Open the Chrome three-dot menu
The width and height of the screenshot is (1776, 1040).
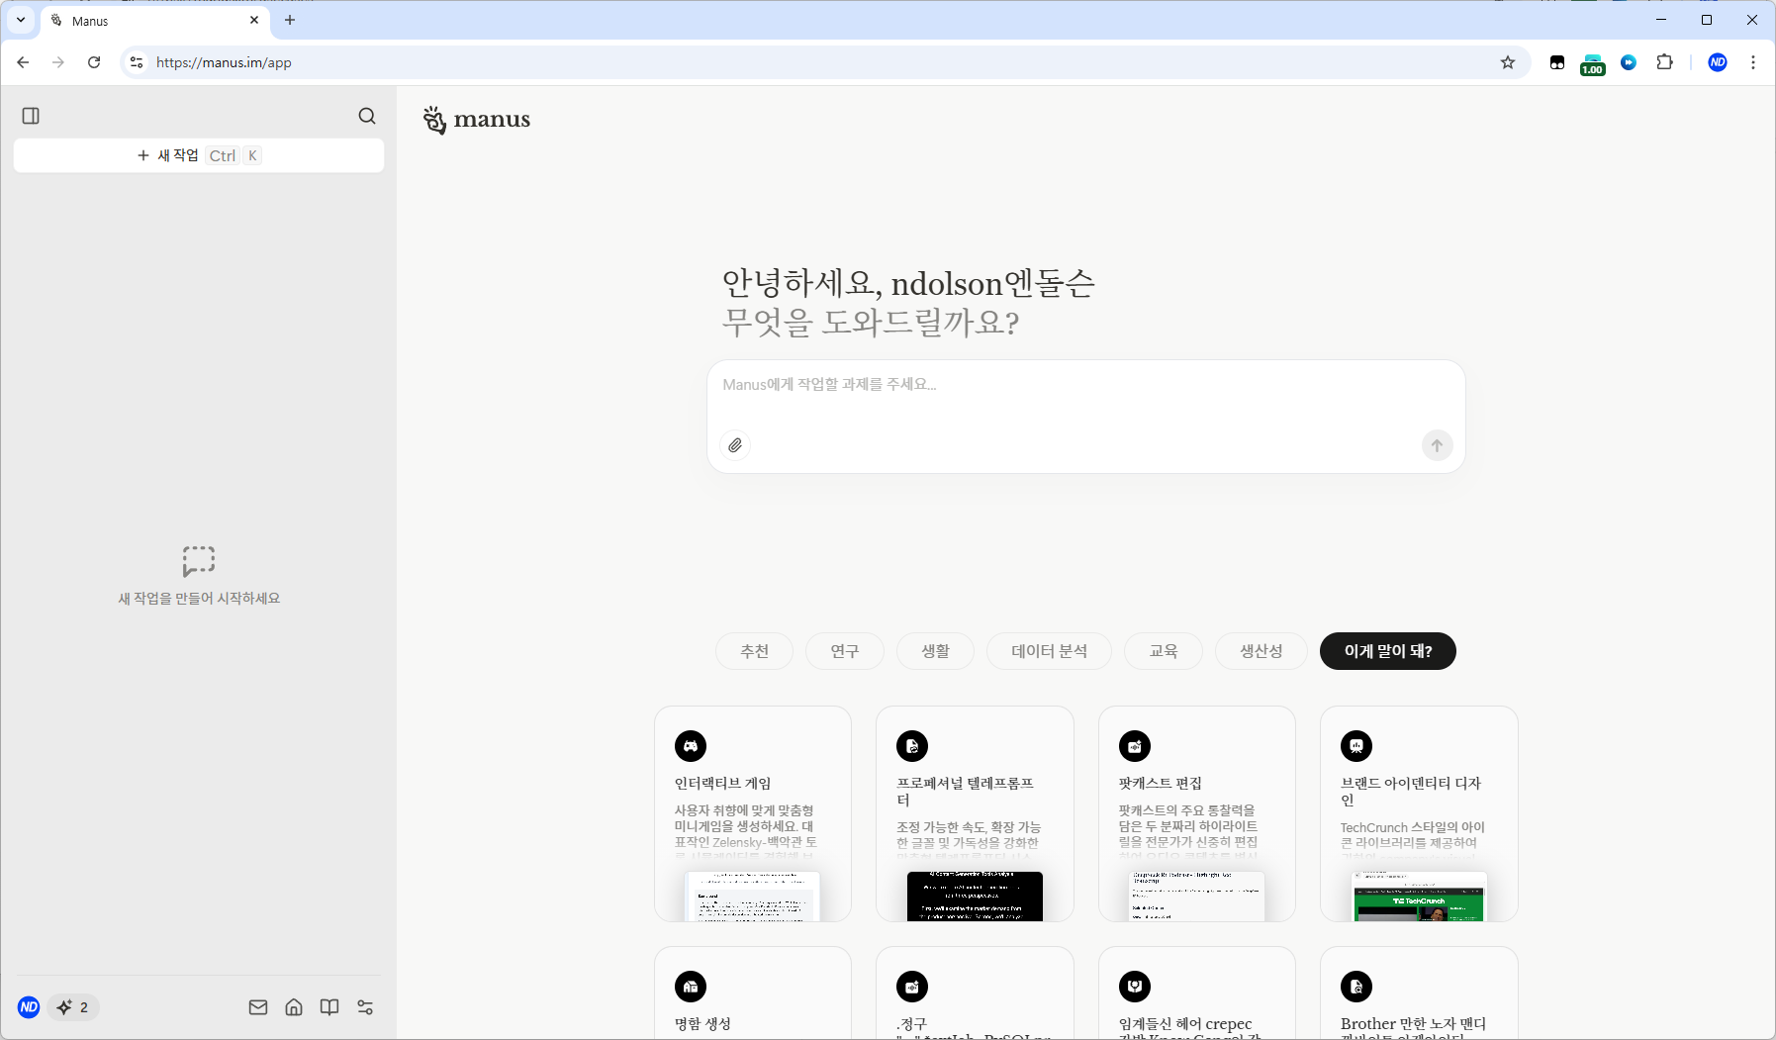coord(1753,62)
